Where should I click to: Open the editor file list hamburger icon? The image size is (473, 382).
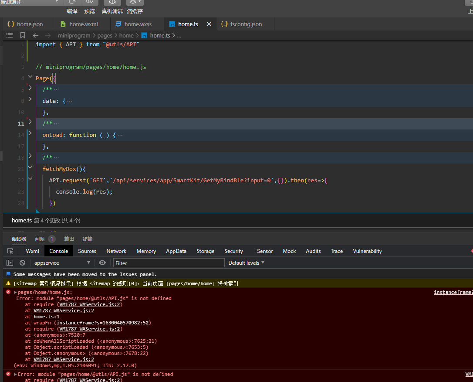[10, 35]
